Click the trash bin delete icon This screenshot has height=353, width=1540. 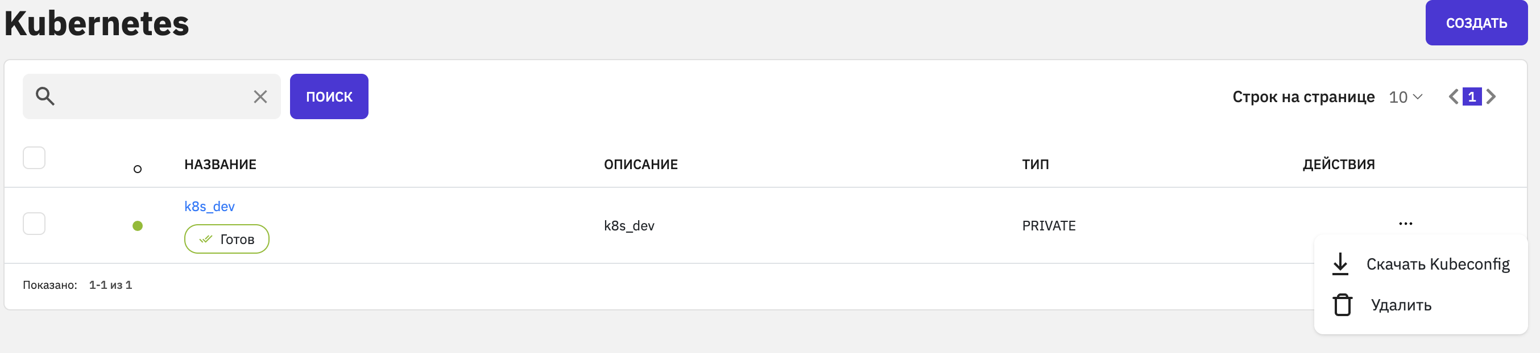point(1342,305)
